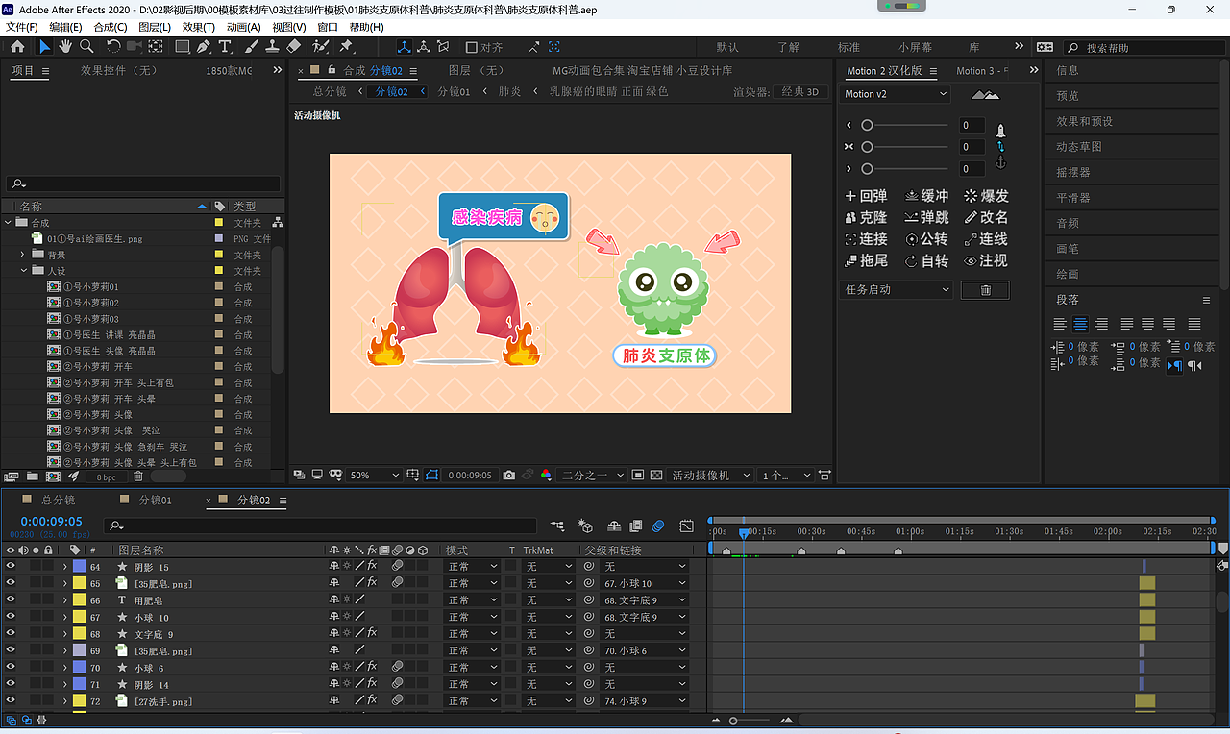Viewport: 1230px width, 734px height.
Task: Create new folder in Project panel
Action: coord(32,476)
